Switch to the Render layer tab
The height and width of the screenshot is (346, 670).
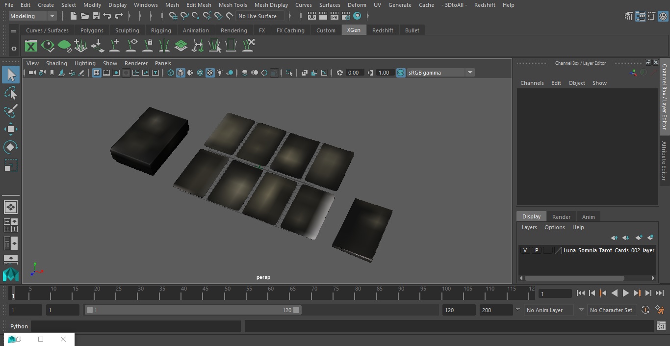point(561,217)
